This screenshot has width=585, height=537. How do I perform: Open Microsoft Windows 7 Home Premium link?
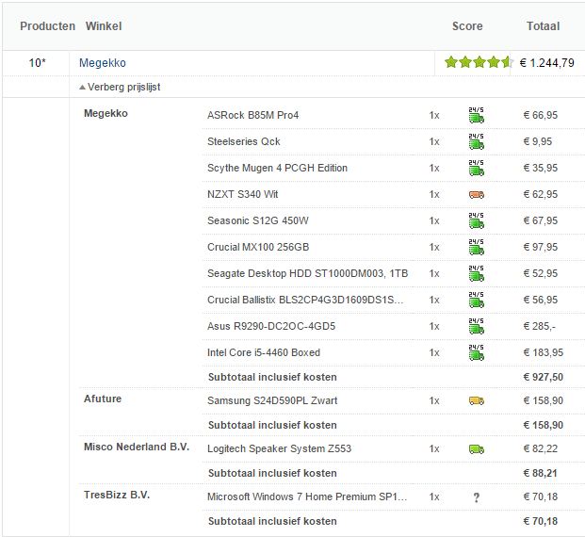pos(307,497)
